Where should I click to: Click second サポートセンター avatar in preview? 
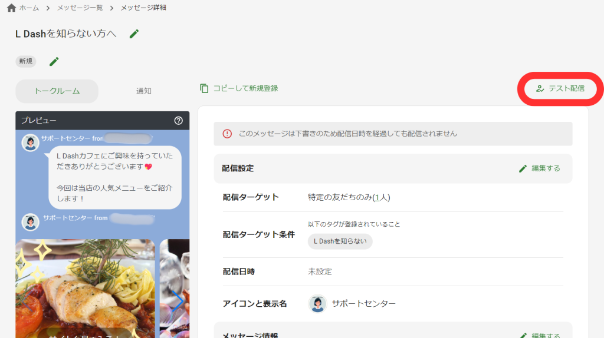[30, 222]
